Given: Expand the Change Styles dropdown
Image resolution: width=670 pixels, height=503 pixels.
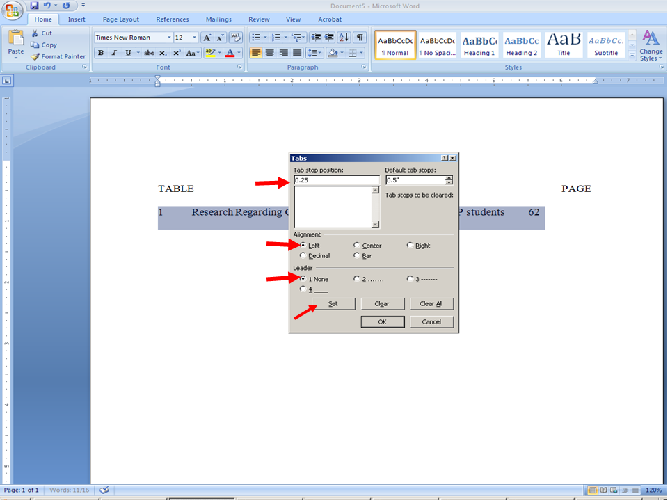Looking at the screenshot, I should (651, 50).
